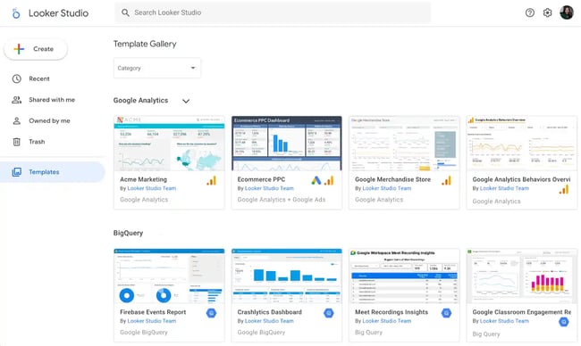
Task: Click the Firebase Events Report title
Action: [x=153, y=312]
